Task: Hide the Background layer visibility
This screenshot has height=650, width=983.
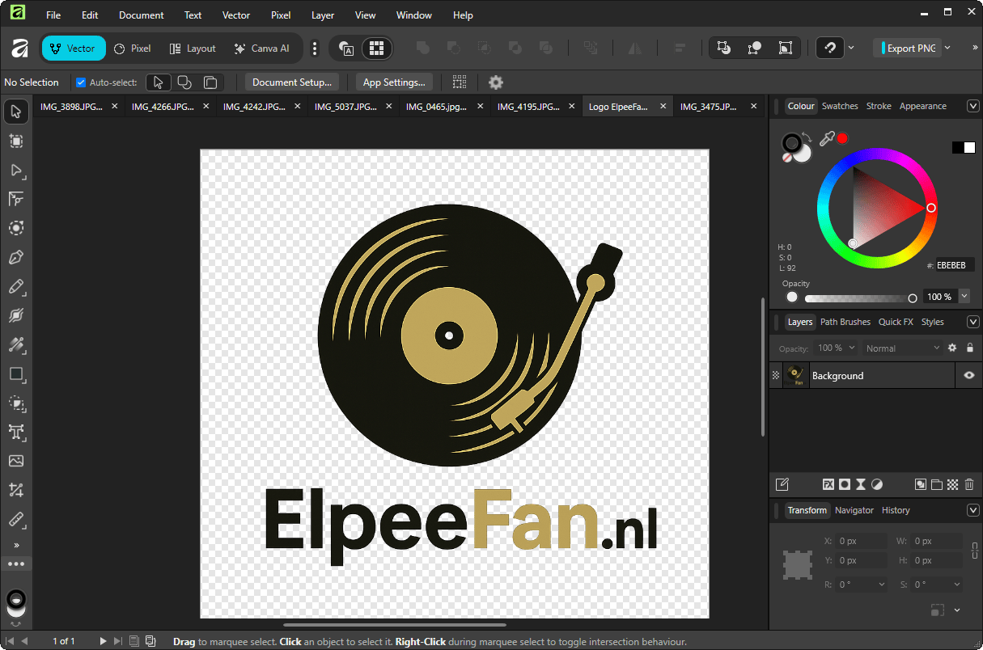Action: click(x=968, y=376)
